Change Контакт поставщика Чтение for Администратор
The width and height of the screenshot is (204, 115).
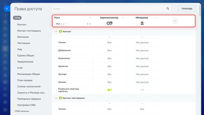109,109
